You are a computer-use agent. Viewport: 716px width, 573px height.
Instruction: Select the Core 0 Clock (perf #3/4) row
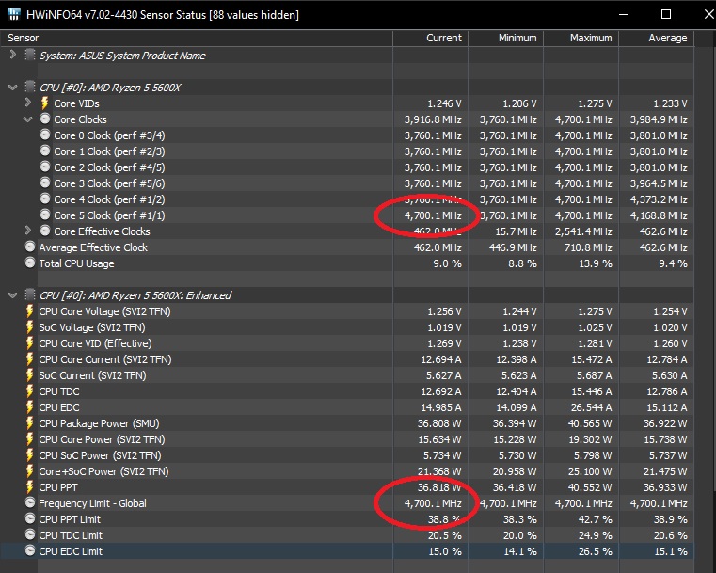[x=347, y=135]
